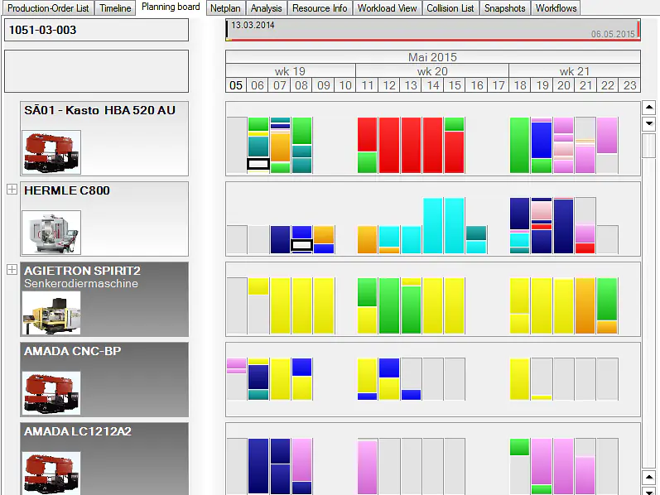
Task: Click the tall red block on day 12 for Kasto
Action: [389, 145]
